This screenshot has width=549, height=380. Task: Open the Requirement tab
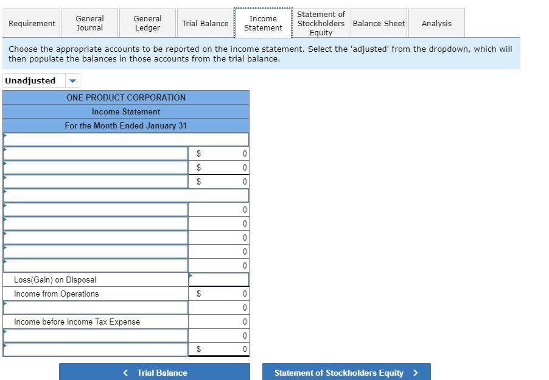(x=32, y=23)
